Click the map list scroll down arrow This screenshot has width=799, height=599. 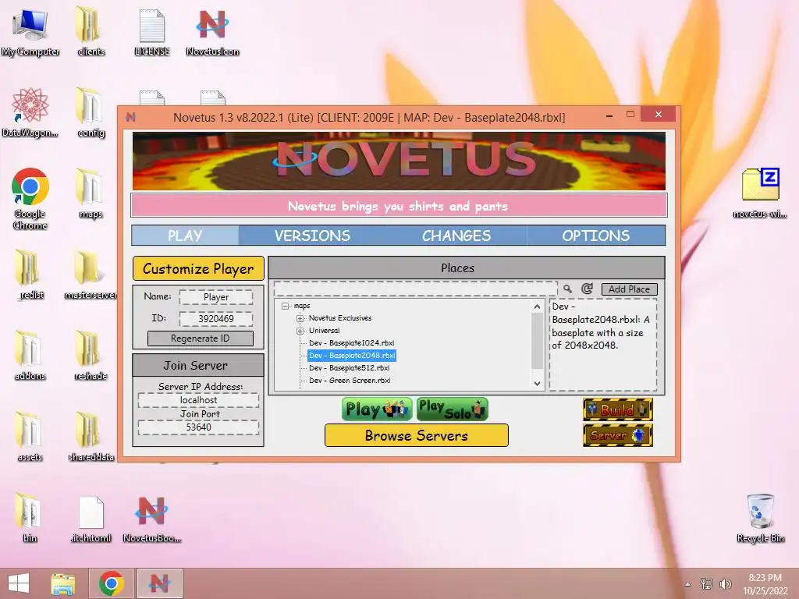click(x=537, y=384)
